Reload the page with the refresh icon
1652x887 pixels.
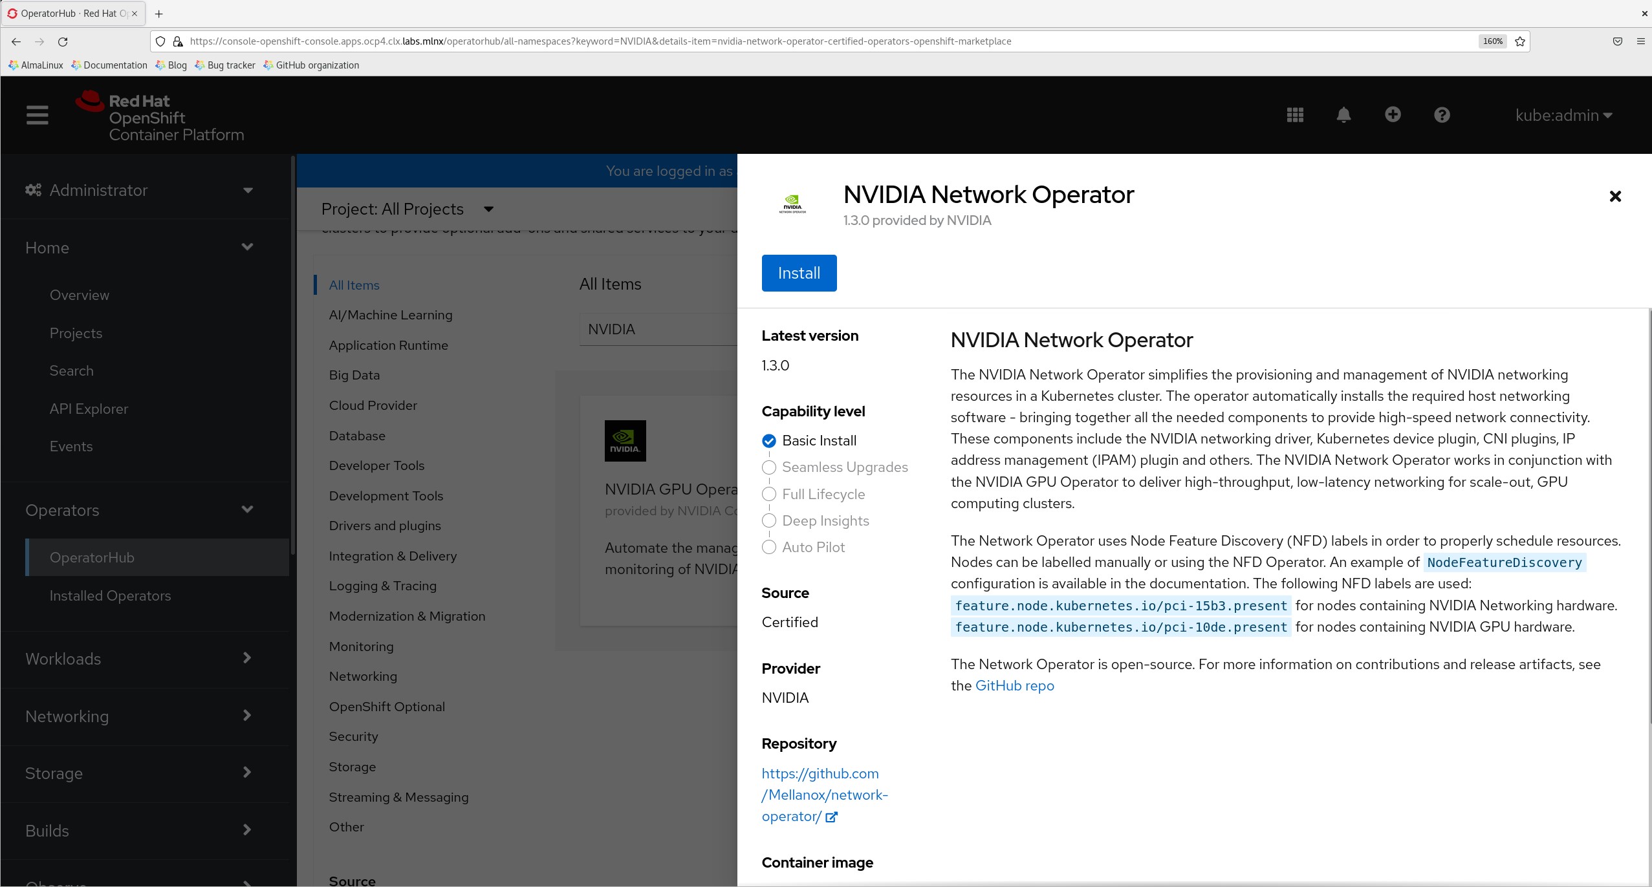tap(63, 41)
